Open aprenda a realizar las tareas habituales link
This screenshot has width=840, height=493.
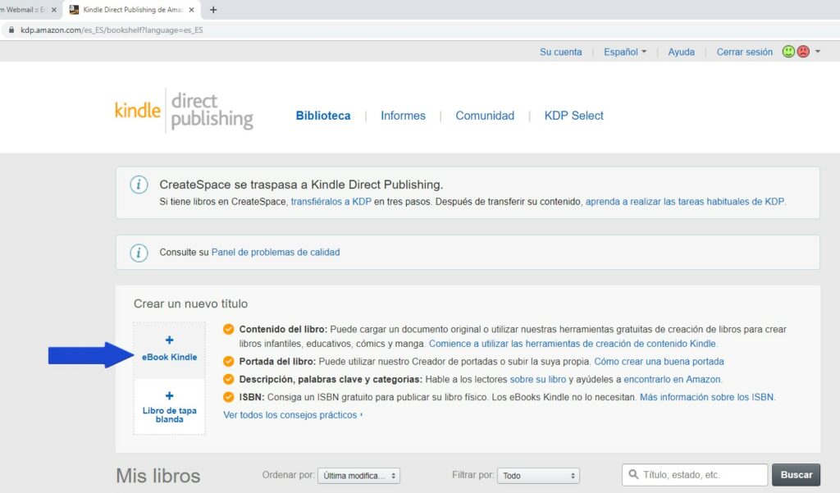coord(685,202)
